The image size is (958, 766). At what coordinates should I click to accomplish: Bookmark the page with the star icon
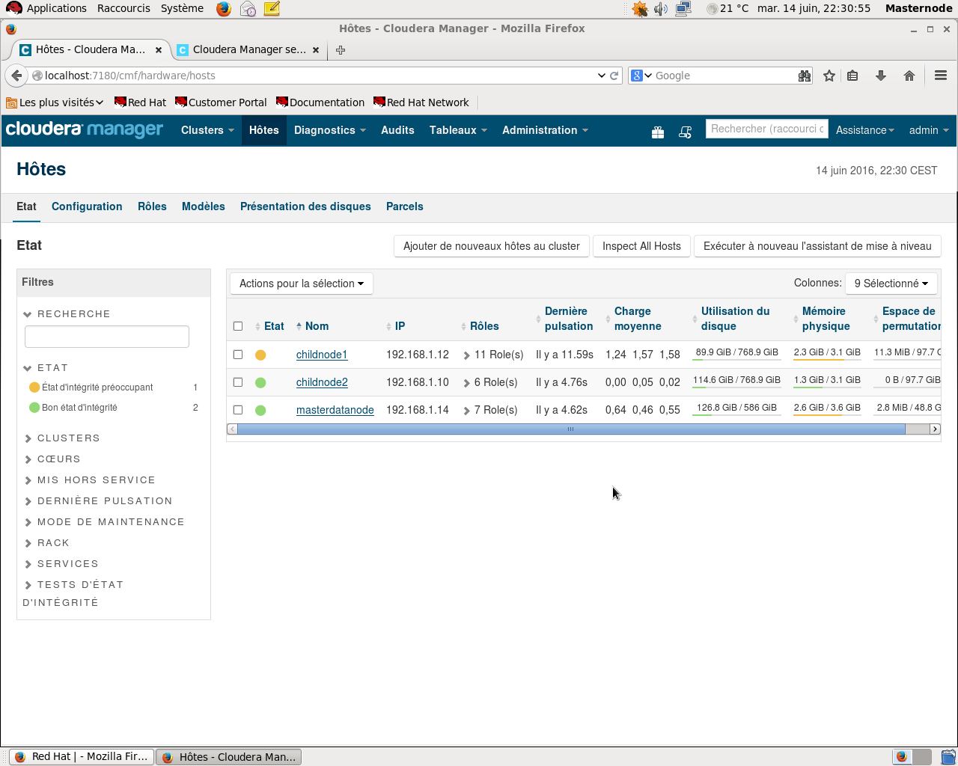(x=829, y=75)
